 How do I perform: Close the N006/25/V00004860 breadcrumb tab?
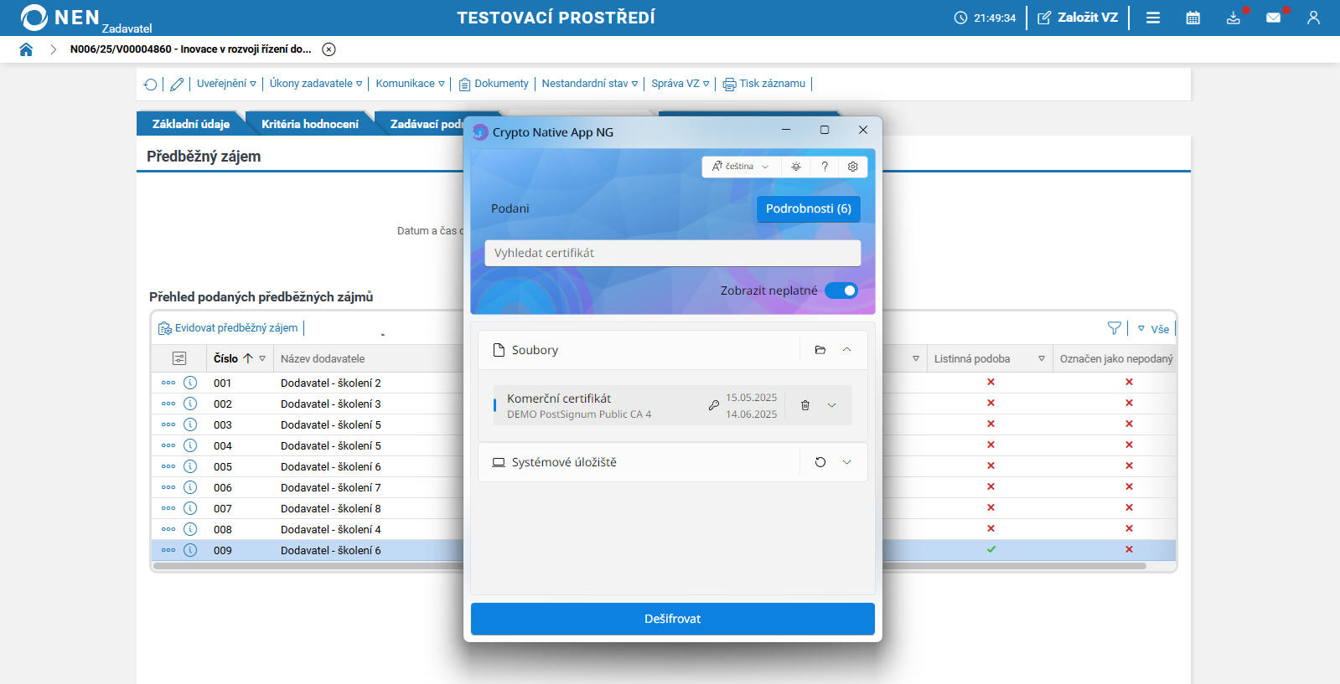click(329, 49)
